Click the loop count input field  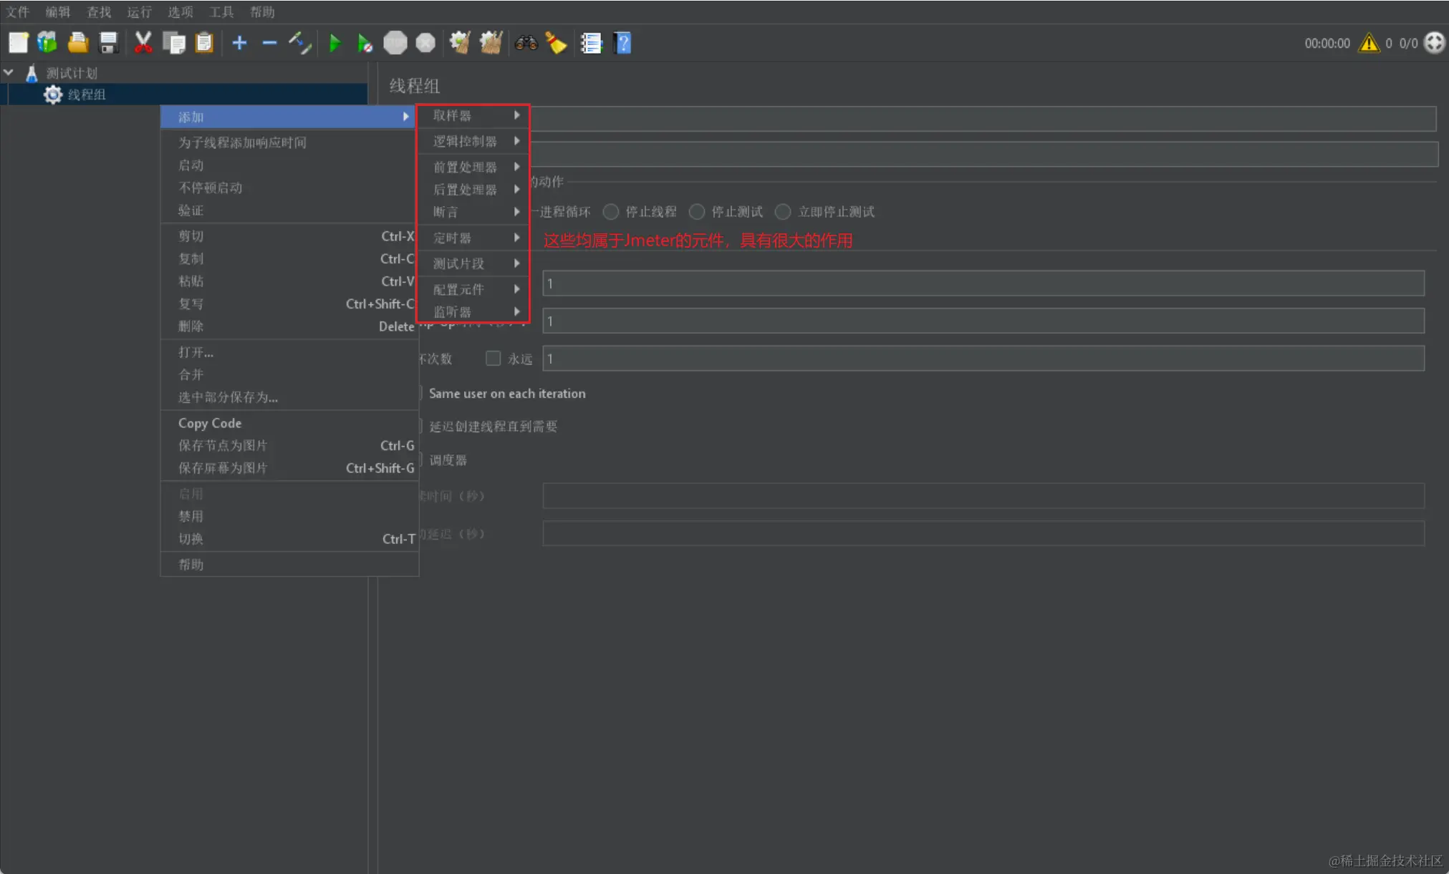983,359
